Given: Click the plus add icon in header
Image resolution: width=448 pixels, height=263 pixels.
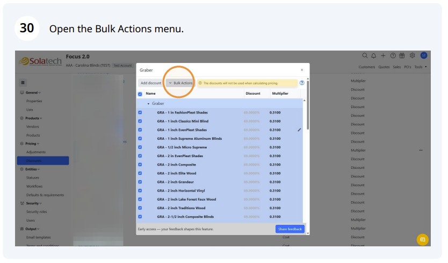Looking at the screenshot, I should tap(383, 56).
